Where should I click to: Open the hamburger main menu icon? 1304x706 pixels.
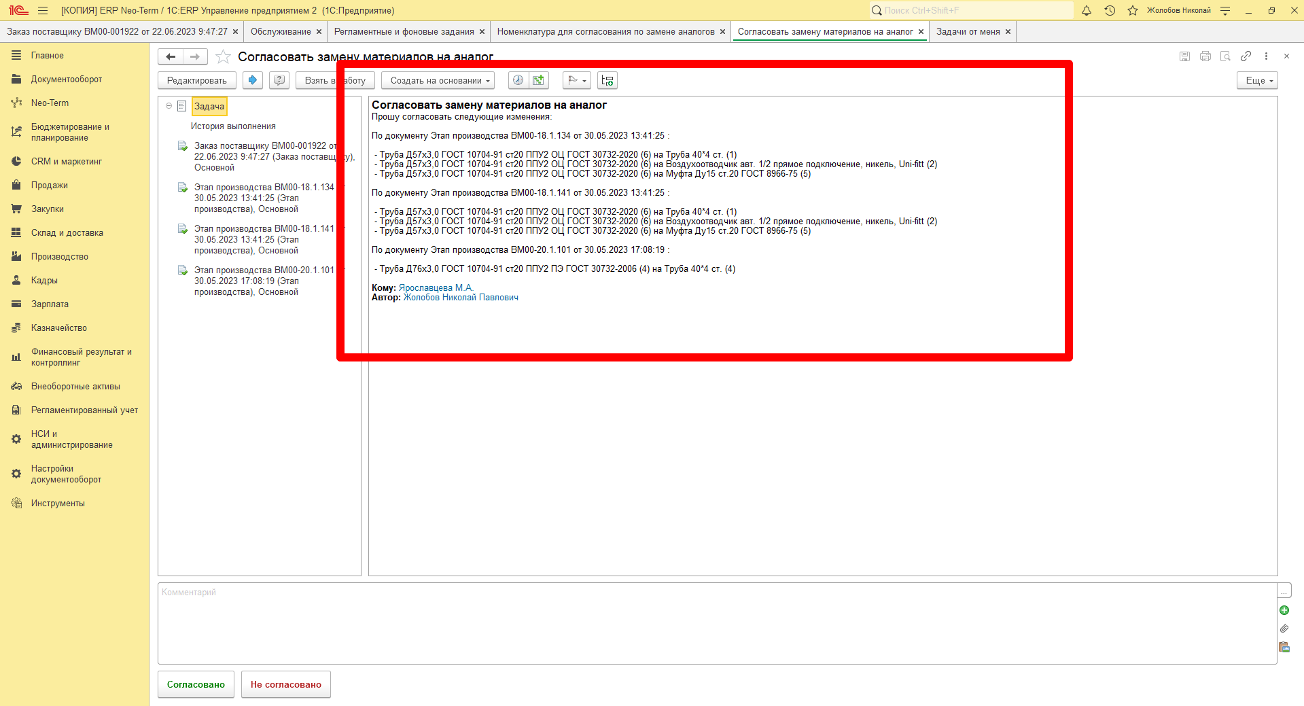tap(43, 10)
